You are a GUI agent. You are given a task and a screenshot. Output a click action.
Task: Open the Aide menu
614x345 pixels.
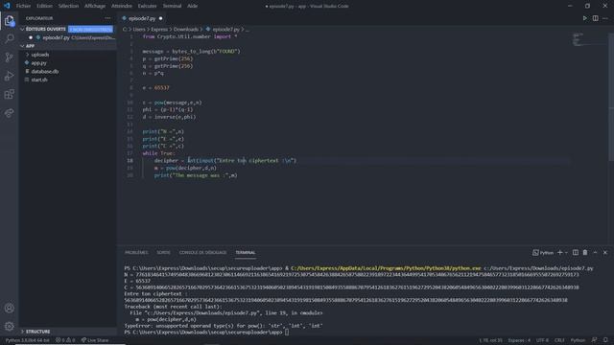[x=192, y=6]
